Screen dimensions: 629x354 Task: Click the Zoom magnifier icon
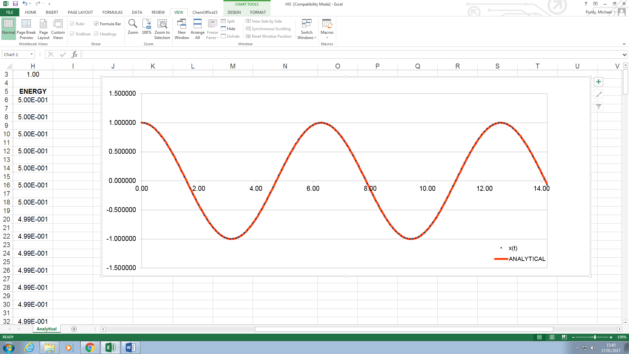[133, 24]
